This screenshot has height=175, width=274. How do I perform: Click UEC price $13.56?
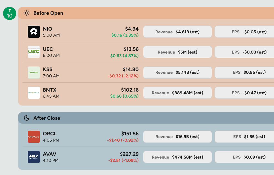[131, 49]
